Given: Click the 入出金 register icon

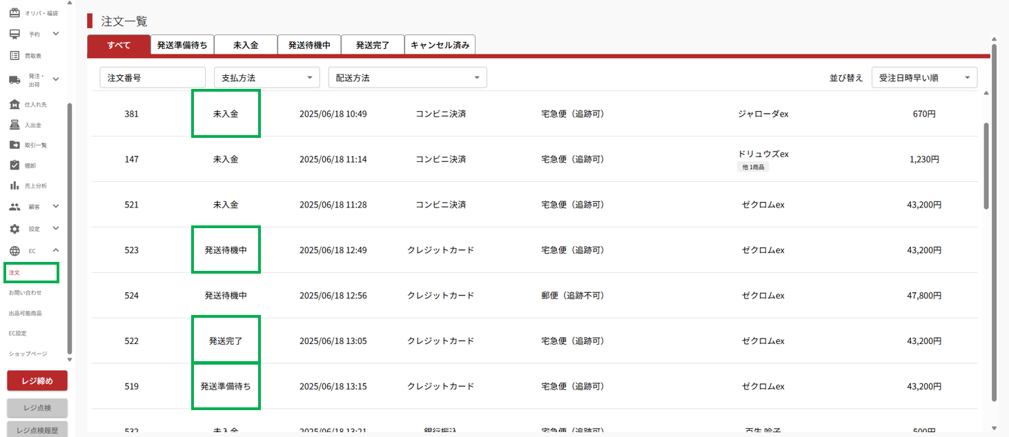Looking at the screenshot, I should click(x=14, y=125).
